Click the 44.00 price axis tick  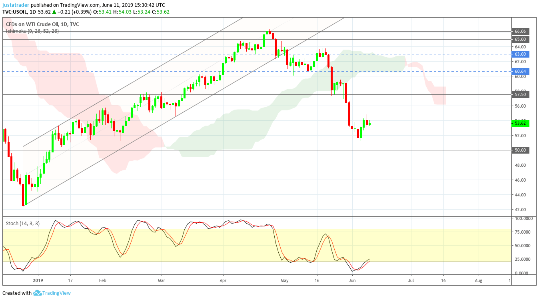(520, 195)
